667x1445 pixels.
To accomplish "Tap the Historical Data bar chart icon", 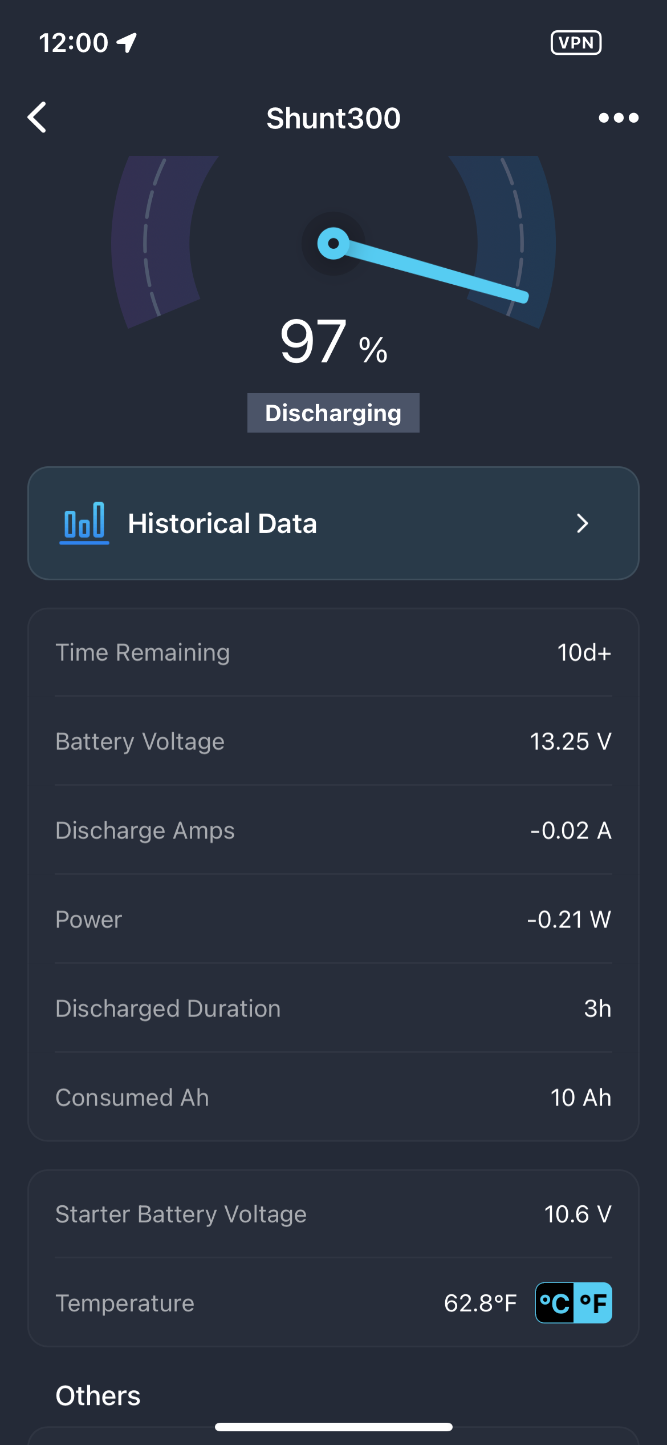I will pyautogui.click(x=84, y=523).
